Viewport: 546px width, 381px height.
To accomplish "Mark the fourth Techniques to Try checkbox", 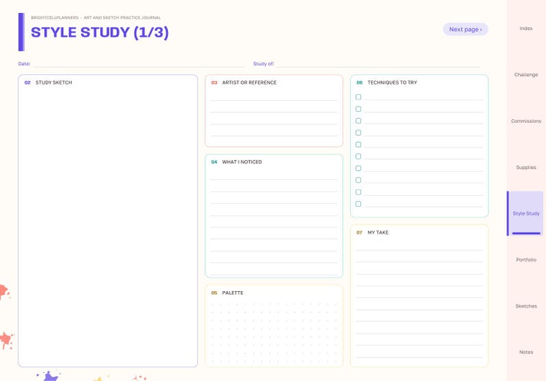I will tap(358, 132).
